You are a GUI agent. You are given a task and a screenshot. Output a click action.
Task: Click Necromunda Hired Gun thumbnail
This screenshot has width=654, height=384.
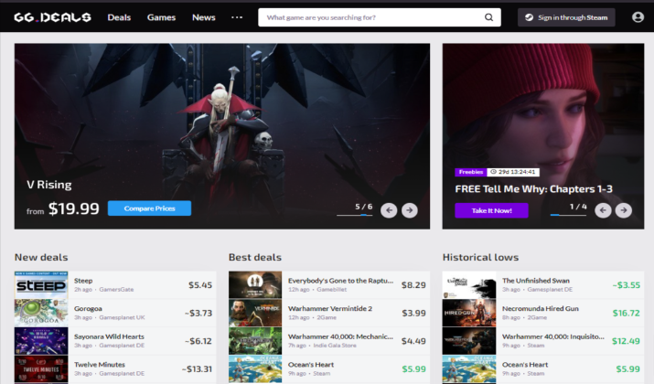(469, 313)
